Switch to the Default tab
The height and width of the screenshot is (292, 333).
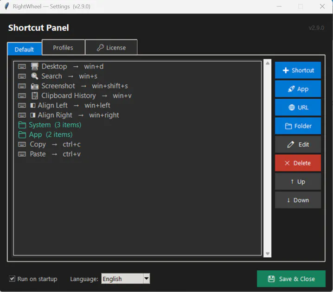(24, 49)
